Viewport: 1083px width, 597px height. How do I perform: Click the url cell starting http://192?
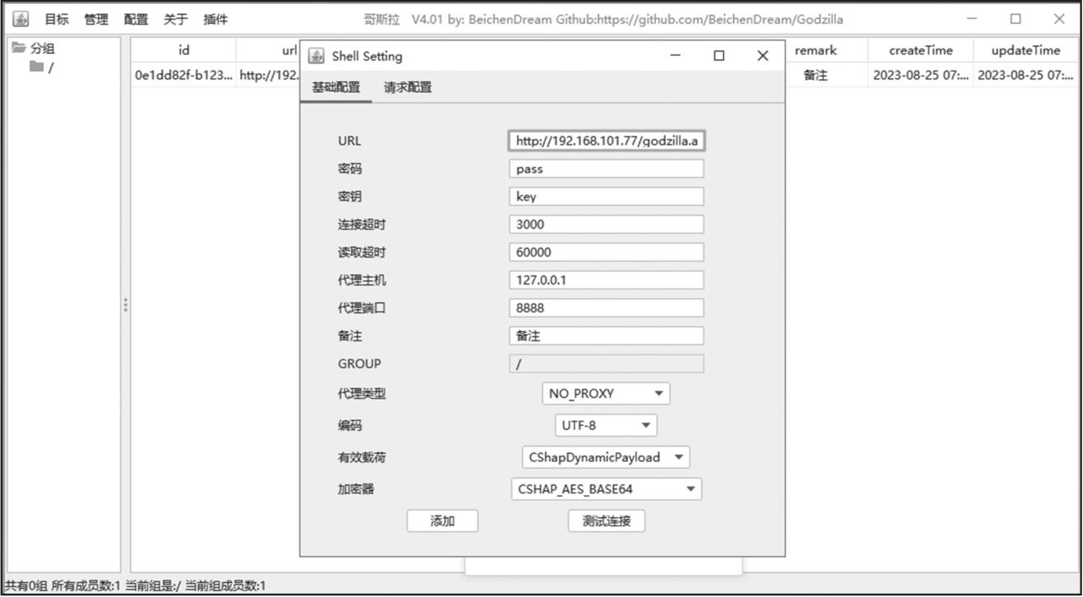[268, 76]
